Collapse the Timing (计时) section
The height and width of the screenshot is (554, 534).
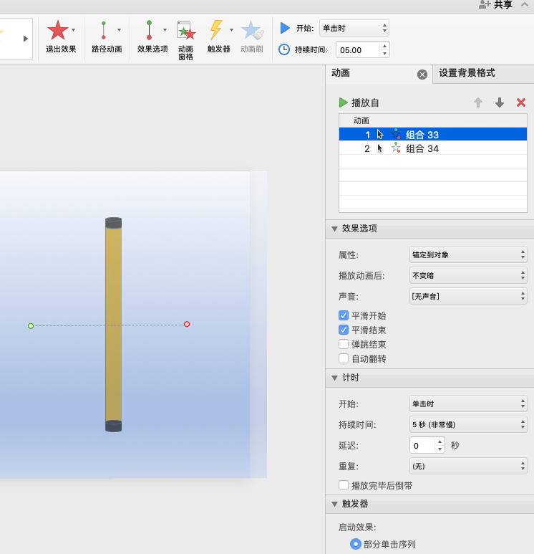[334, 378]
